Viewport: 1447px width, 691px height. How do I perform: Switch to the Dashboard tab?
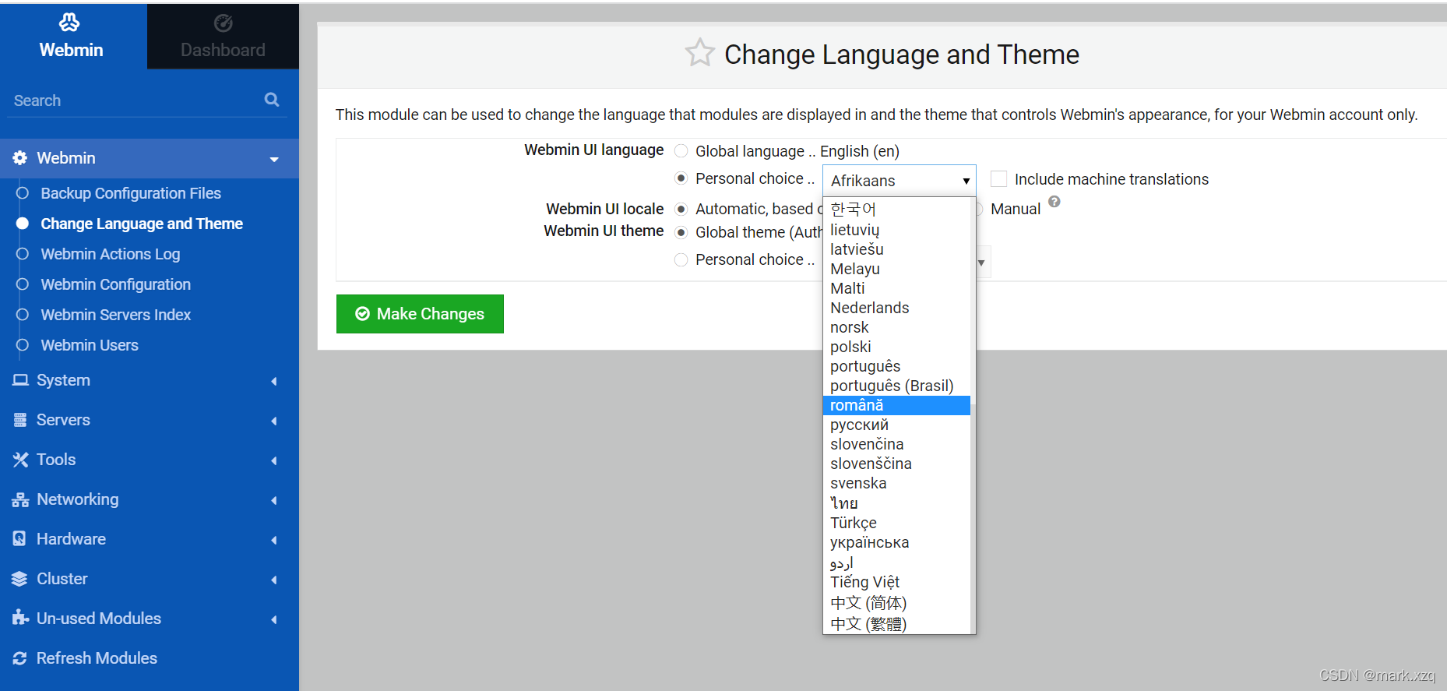click(223, 36)
